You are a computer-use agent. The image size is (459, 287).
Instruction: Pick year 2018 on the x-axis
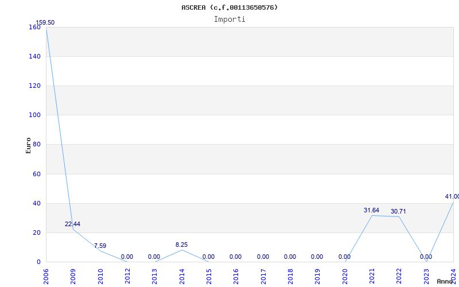(290, 277)
